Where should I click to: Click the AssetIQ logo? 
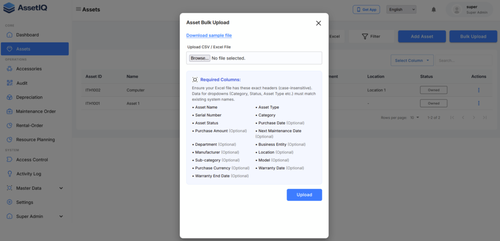click(25, 8)
